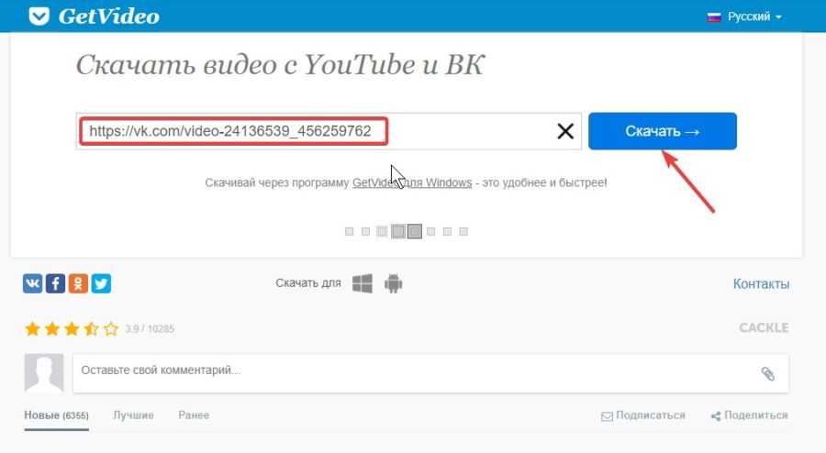Switch to the Лучшие comments tab
This screenshot has height=453, width=826.
click(133, 415)
